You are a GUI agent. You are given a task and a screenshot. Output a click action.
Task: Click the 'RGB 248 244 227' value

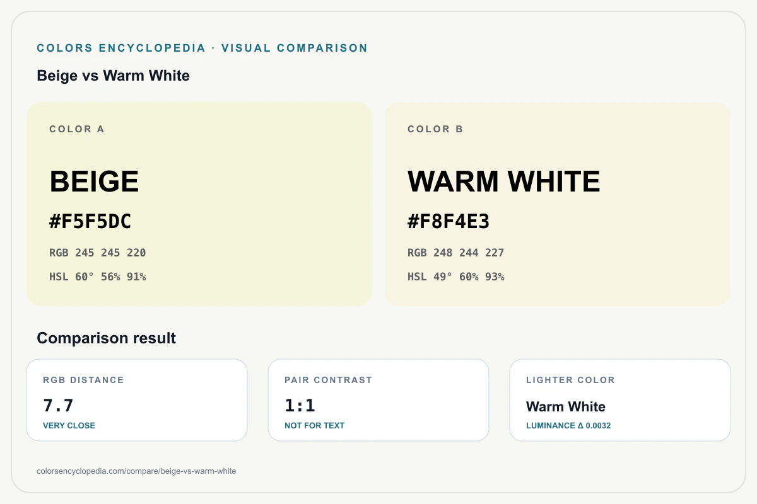coord(456,253)
